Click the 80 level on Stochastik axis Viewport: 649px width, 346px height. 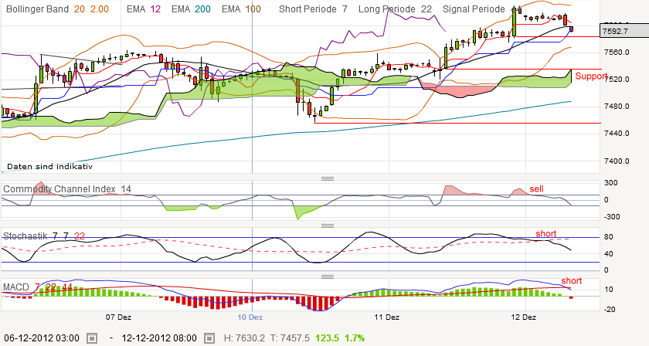pyautogui.click(x=609, y=237)
